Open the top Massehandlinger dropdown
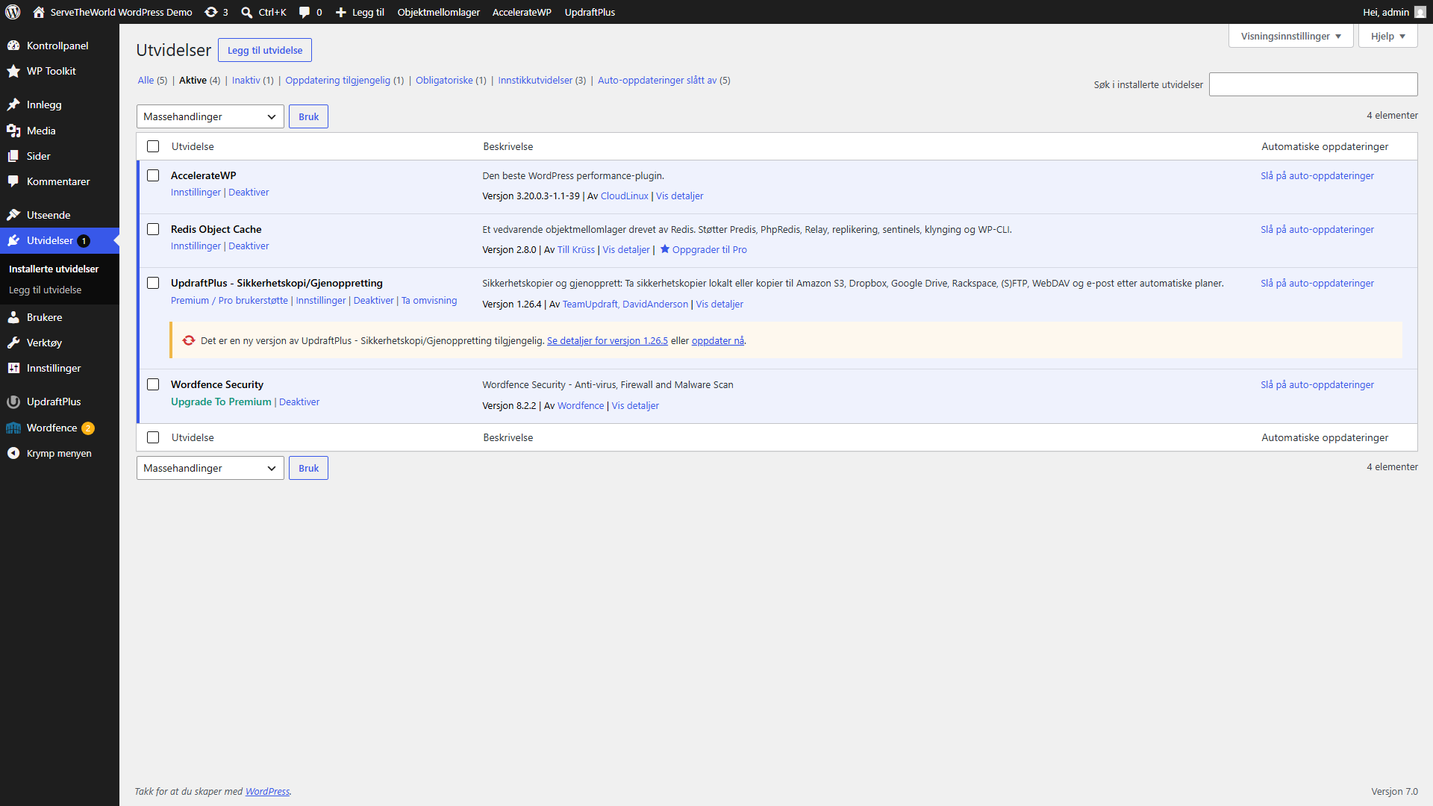This screenshot has width=1433, height=806. (210, 116)
